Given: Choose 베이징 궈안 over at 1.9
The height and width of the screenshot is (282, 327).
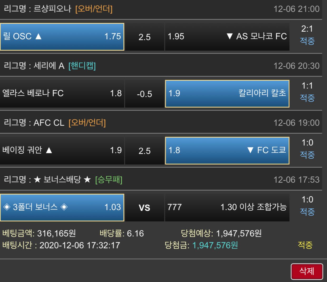Looking at the screenshot, I should (62, 150).
